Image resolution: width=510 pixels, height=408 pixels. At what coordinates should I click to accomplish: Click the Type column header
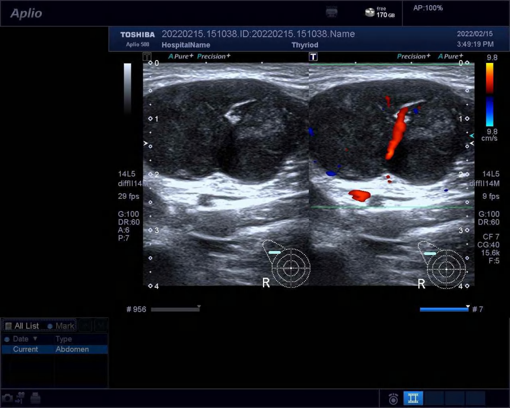[63, 339]
